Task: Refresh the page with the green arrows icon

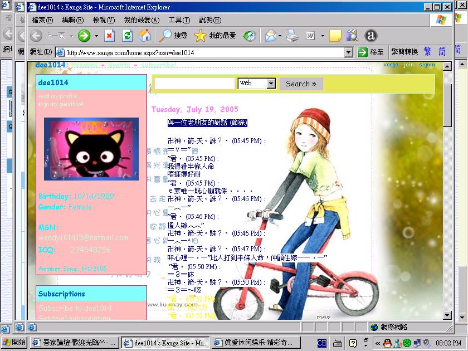Action: coord(128,36)
